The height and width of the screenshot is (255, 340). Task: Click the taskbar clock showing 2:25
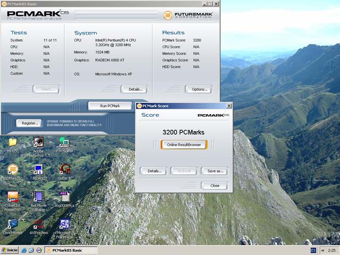coord(331,250)
